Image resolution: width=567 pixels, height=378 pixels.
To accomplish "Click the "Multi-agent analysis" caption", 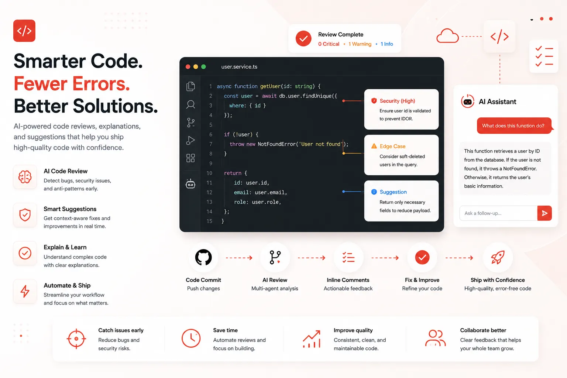I will tap(275, 288).
